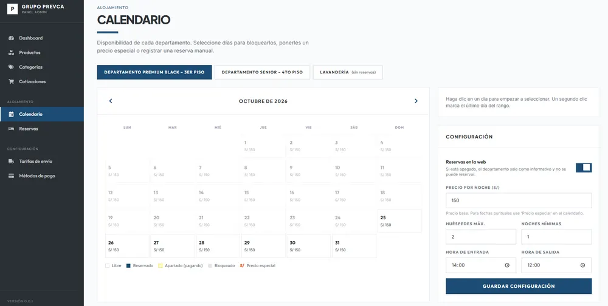Click the past day 1 calendar cell

(x=263, y=146)
